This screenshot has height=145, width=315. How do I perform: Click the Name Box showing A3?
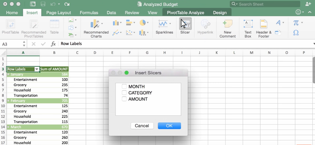pos(11,44)
